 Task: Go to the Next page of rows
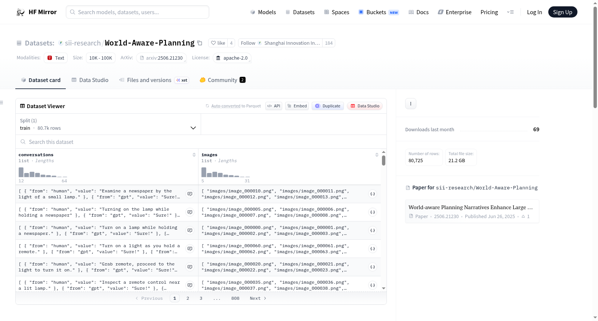(x=258, y=298)
